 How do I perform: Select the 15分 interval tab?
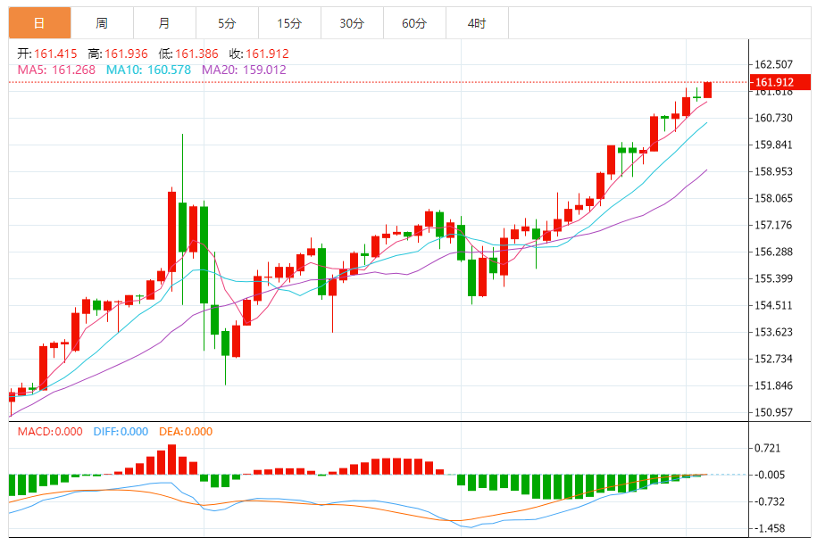289,23
